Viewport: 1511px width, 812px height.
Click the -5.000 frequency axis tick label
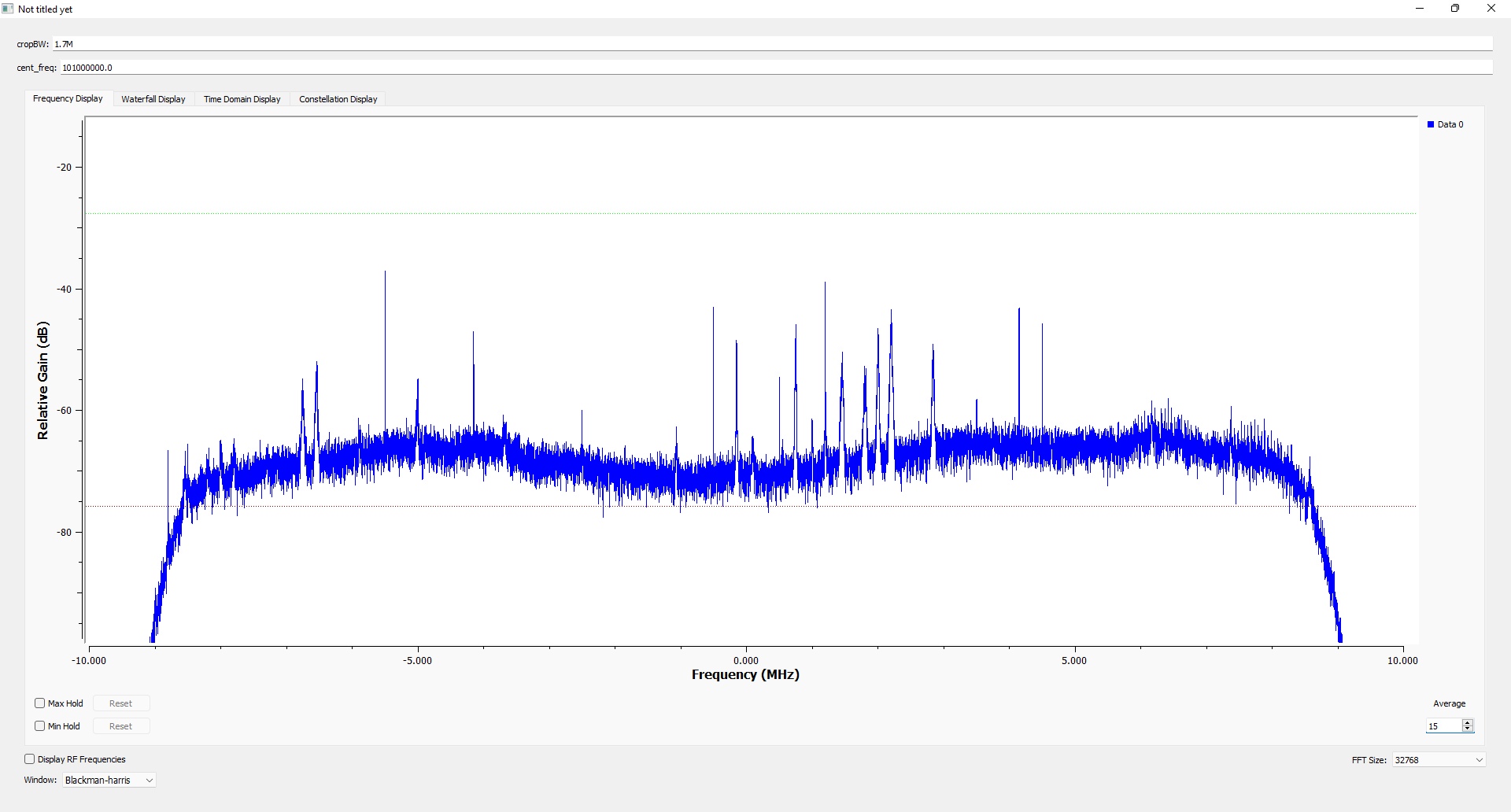pyautogui.click(x=417, y=661)
